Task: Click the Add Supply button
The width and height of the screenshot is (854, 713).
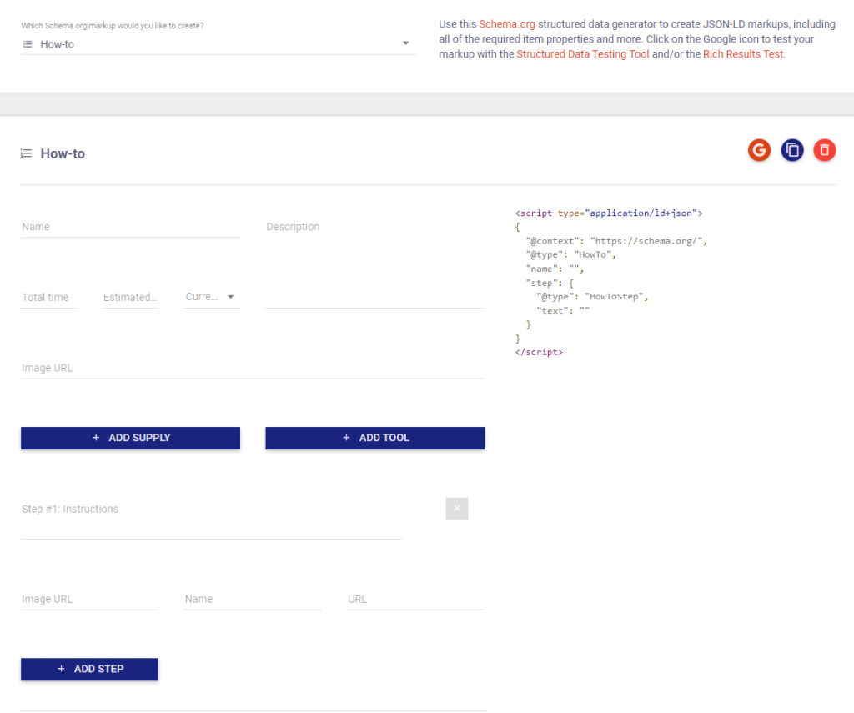Action: coord(130,438)
